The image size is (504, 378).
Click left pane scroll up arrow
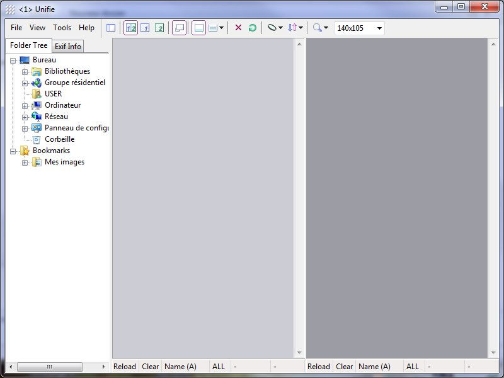tap(299, 44)
